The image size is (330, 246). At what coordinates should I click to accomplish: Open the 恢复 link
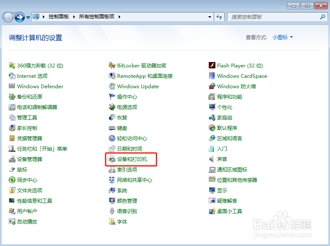122,117
